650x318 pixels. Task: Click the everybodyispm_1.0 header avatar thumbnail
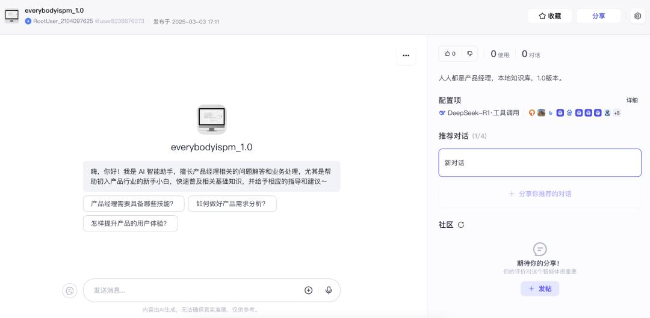(x=11, y=16)
